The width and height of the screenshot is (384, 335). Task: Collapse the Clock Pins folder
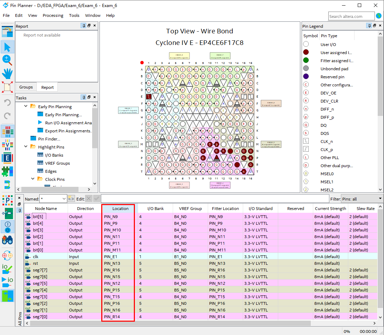(x=33, y=179)
